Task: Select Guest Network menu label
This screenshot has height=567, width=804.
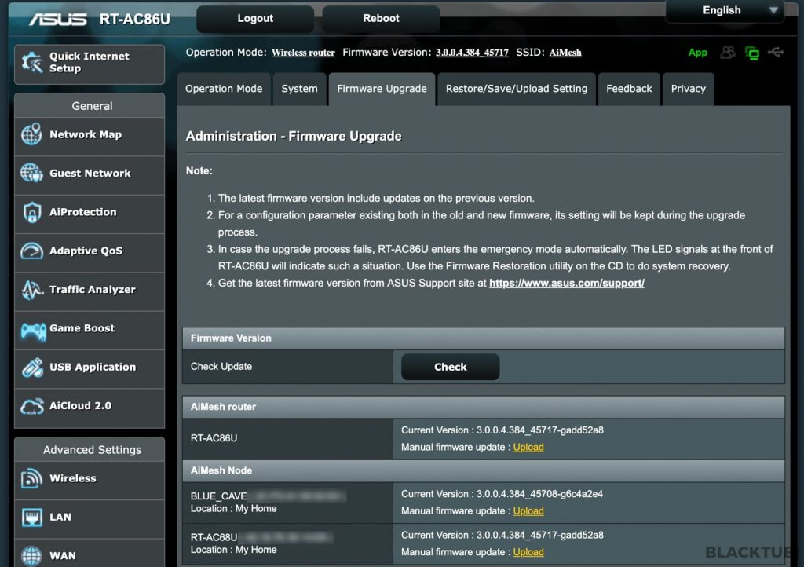Action: click(90, 174)
